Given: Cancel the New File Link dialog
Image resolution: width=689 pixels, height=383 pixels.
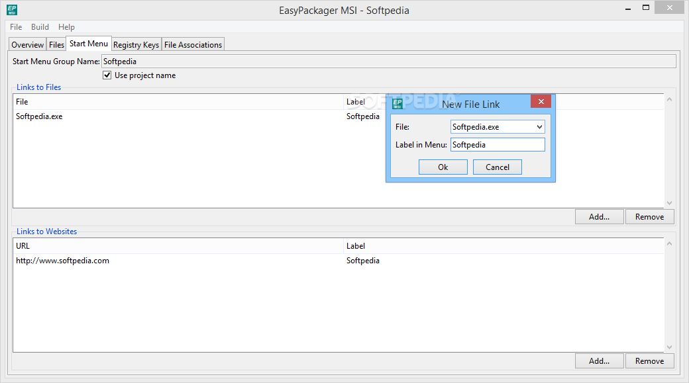Looking at the screenshot, I should (498, 167).
